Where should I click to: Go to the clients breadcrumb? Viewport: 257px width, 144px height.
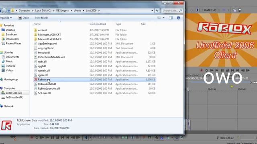(x=78, y=11)
